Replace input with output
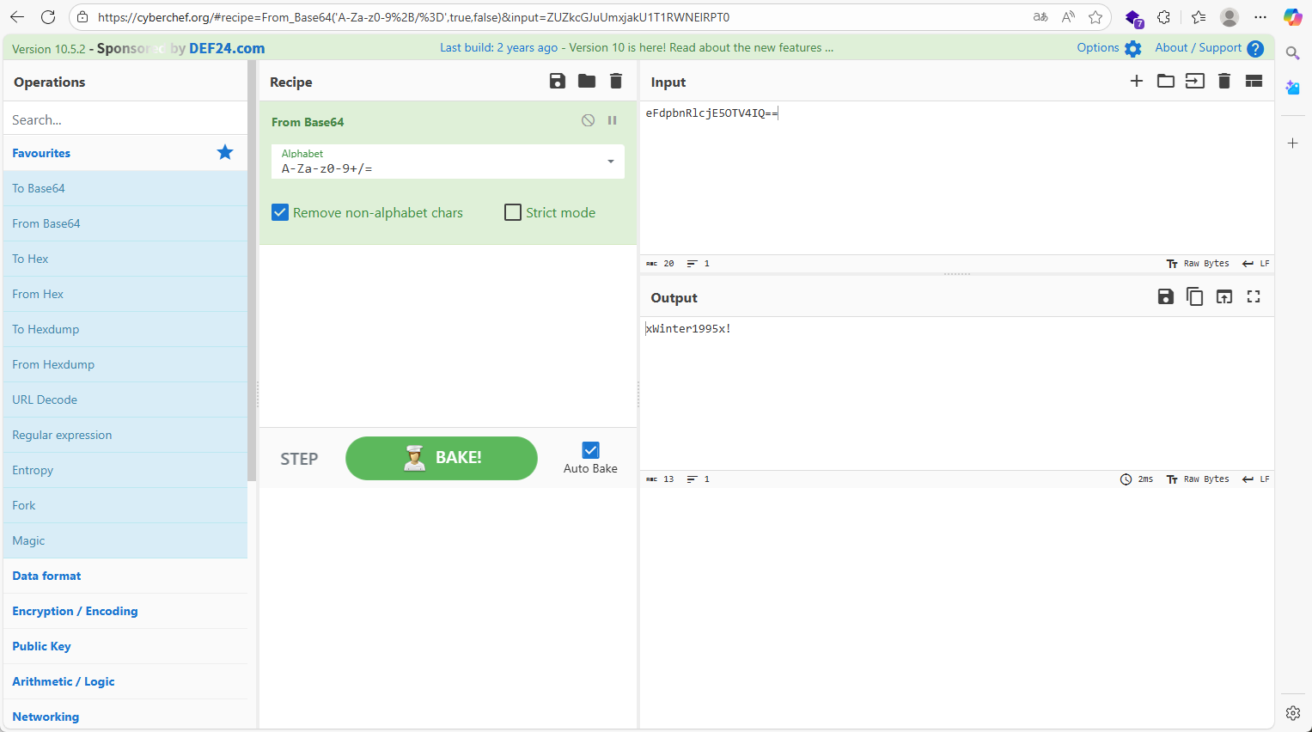The height and width of the screenshot is (732, 1312). 1224,296
